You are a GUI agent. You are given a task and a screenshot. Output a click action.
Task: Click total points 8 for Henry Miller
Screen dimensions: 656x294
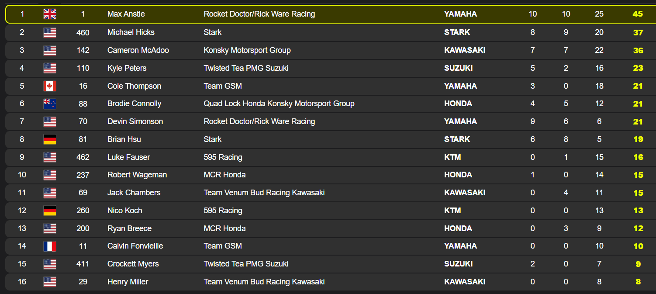[x=638, y=282]
